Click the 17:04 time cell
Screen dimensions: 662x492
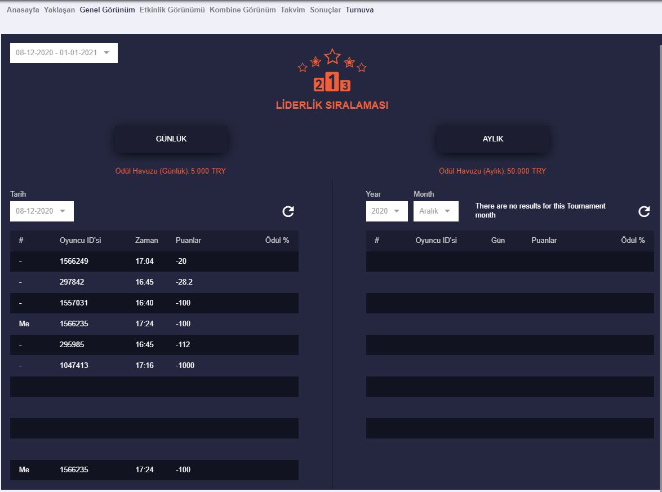144,261
